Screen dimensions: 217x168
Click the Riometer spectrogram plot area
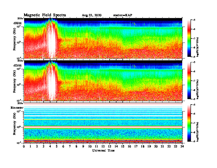(103, 123)
